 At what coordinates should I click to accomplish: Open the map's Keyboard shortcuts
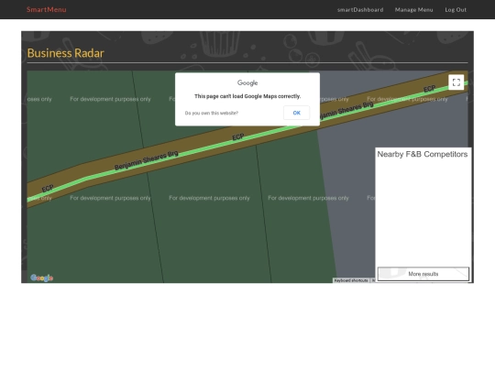[351, 280]
